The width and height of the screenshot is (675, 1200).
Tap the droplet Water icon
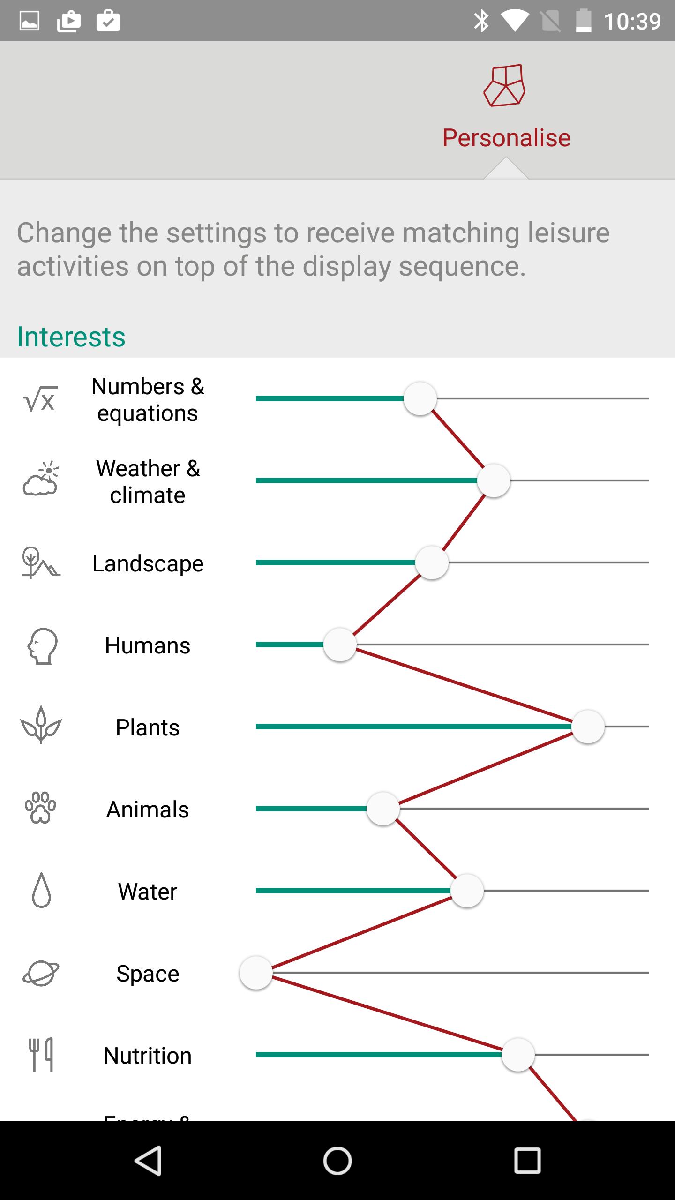click(41, 890)
